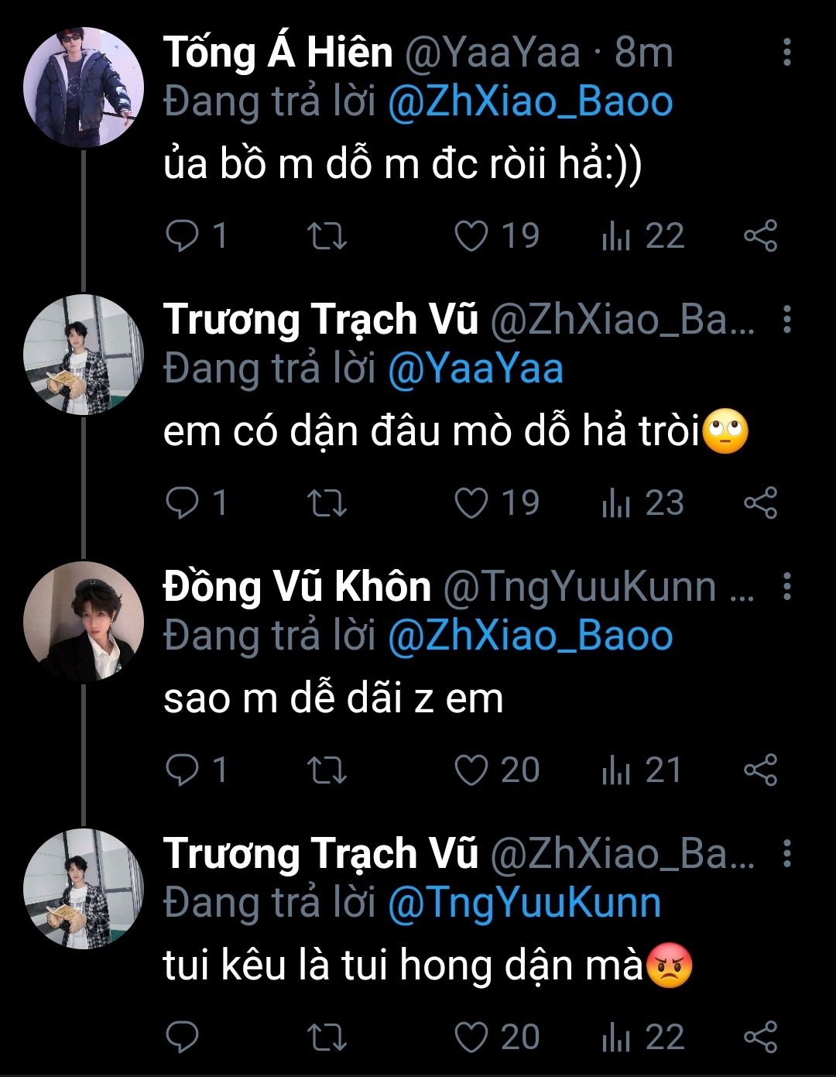Viewport: 836px width, 1077px height.
Task: Open Đồng Vũ Khôn's profile avatar
Action: pyautogui.click(x=84, y=622)
